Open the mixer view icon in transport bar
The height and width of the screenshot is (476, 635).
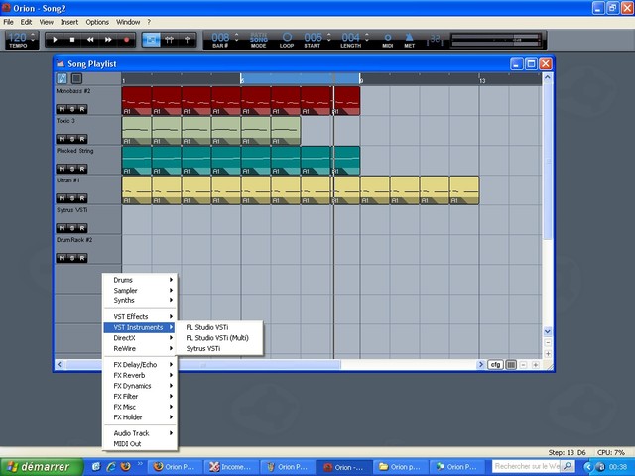coord(170,40)
